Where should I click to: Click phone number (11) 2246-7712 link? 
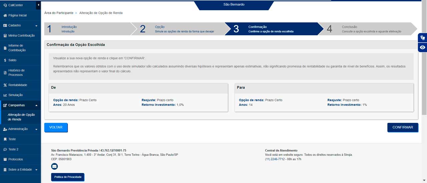coord(275,159)
